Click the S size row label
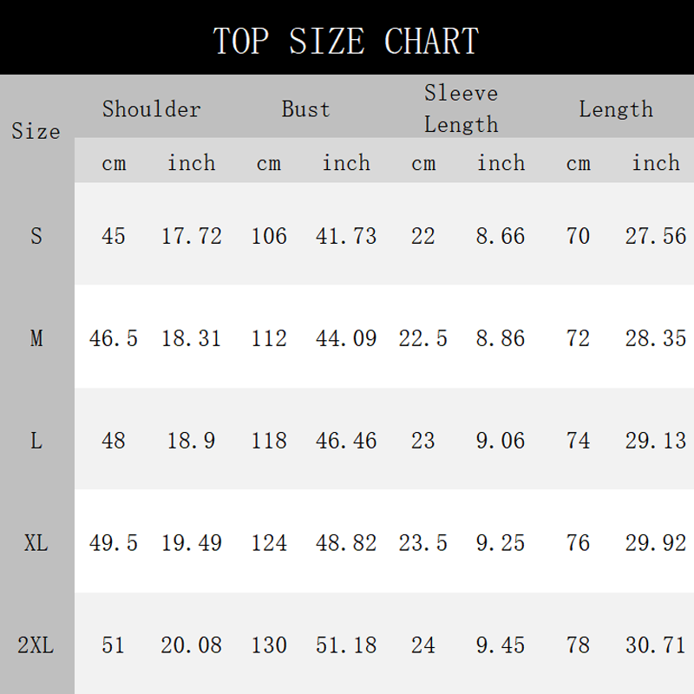The image size is (694, 694). tap(36, 235)
